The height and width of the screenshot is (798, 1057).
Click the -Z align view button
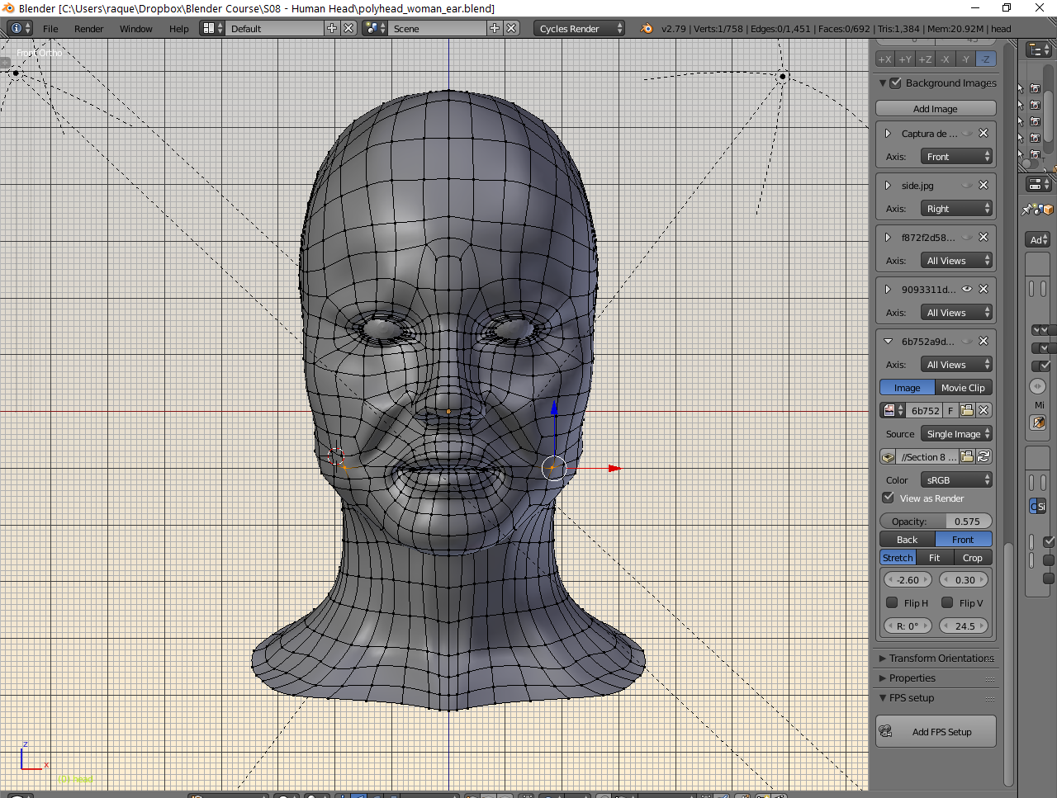985,59
